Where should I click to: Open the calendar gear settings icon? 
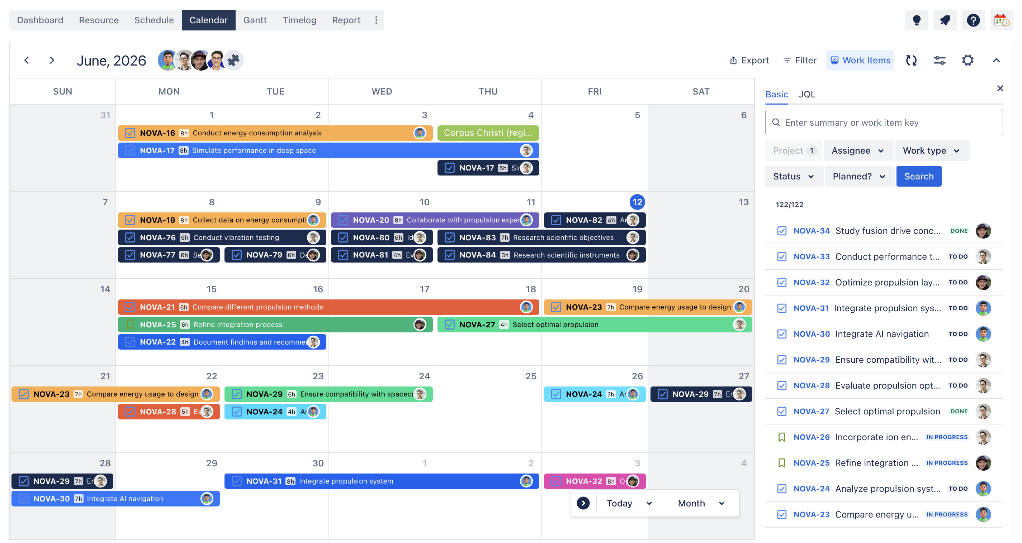[967, 60]
